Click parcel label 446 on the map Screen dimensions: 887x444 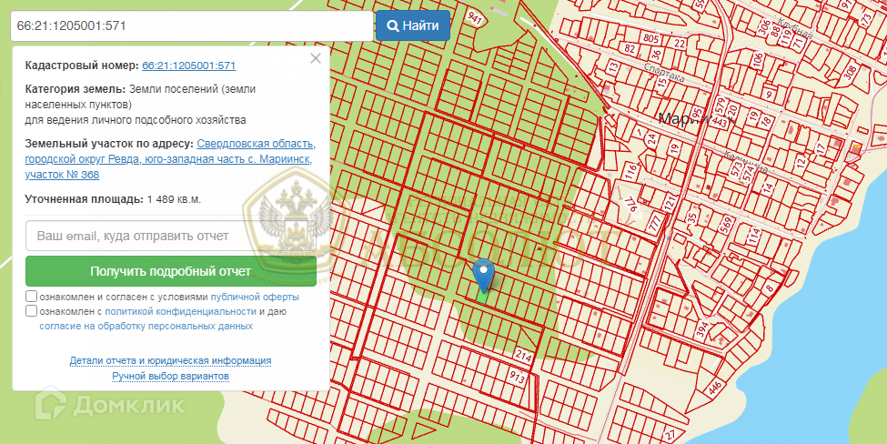[714, 389]
